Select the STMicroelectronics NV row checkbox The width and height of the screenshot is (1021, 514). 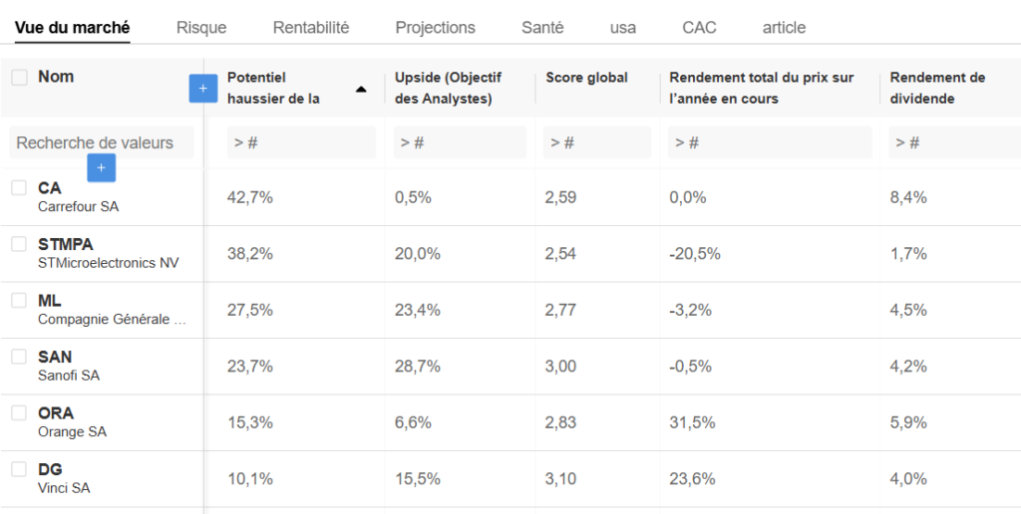point(19,244)
